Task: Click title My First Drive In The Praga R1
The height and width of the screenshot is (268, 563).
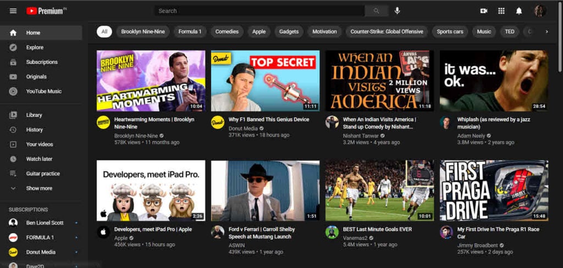Action: [x=498, y=233]
